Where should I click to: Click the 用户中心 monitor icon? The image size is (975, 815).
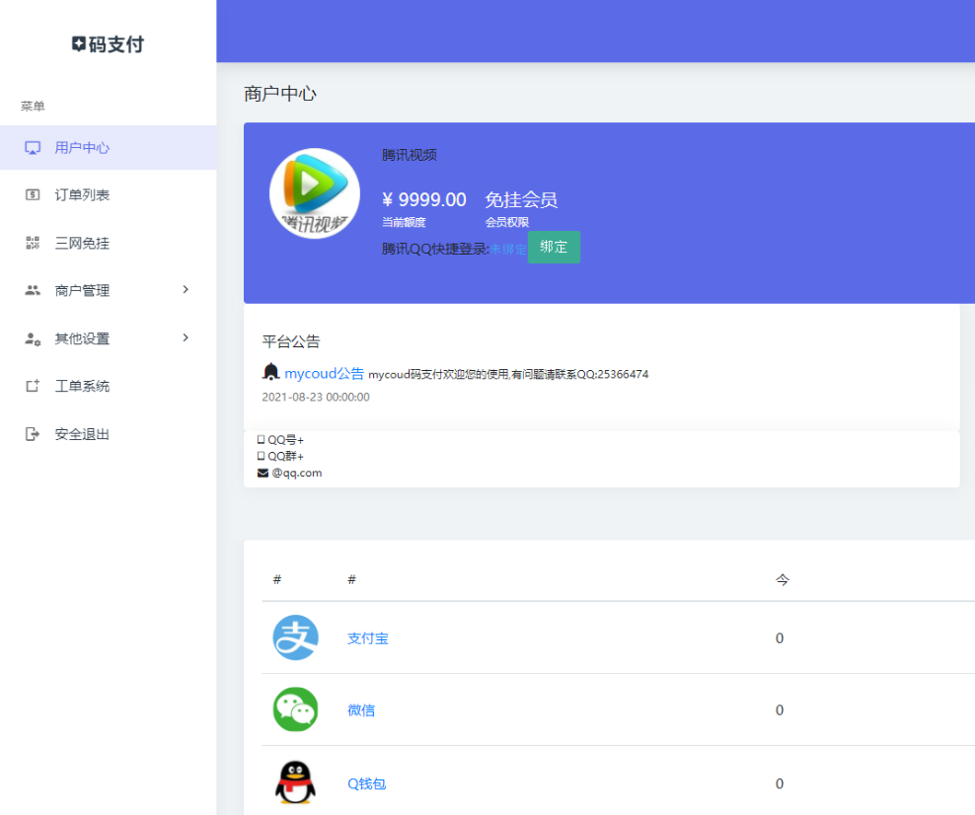33,148
